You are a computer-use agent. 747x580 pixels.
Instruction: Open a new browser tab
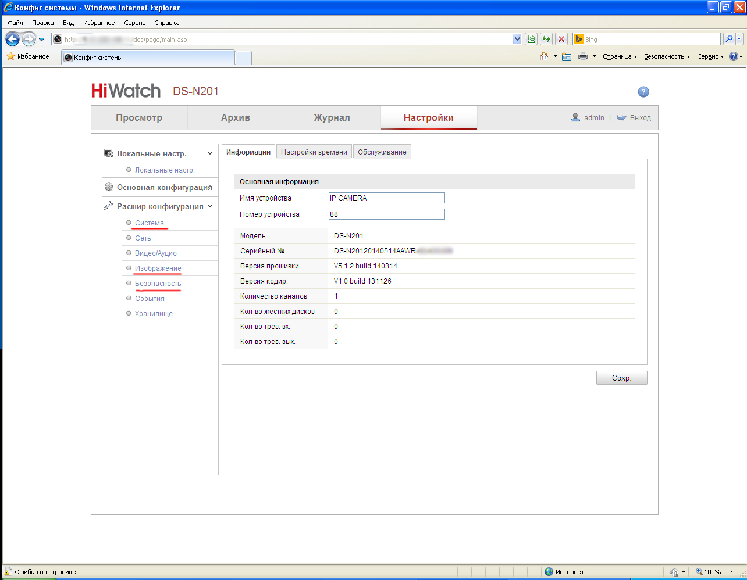click(243, 58)
